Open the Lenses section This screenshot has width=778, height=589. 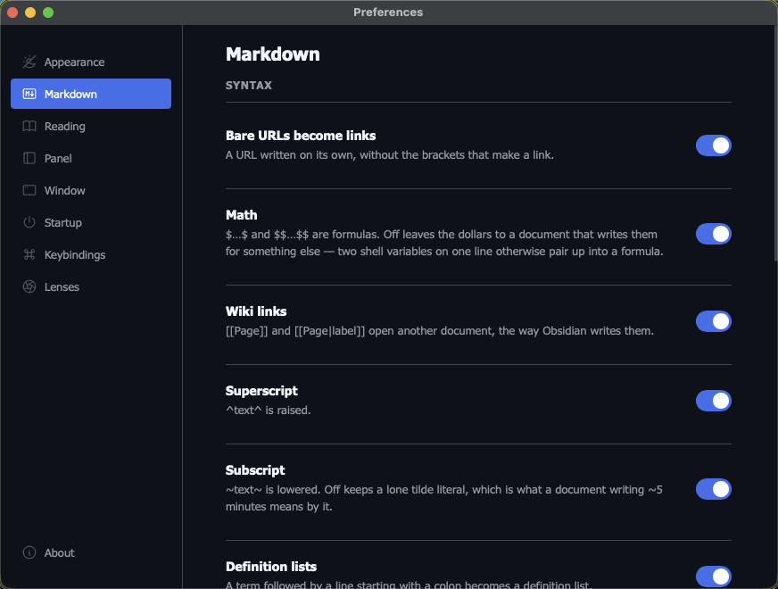click(x=91, y=286)
